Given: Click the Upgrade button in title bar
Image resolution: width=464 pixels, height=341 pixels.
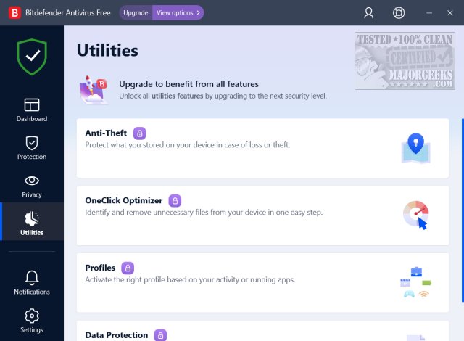Looking at the screenshot, I should click(136, 12).
